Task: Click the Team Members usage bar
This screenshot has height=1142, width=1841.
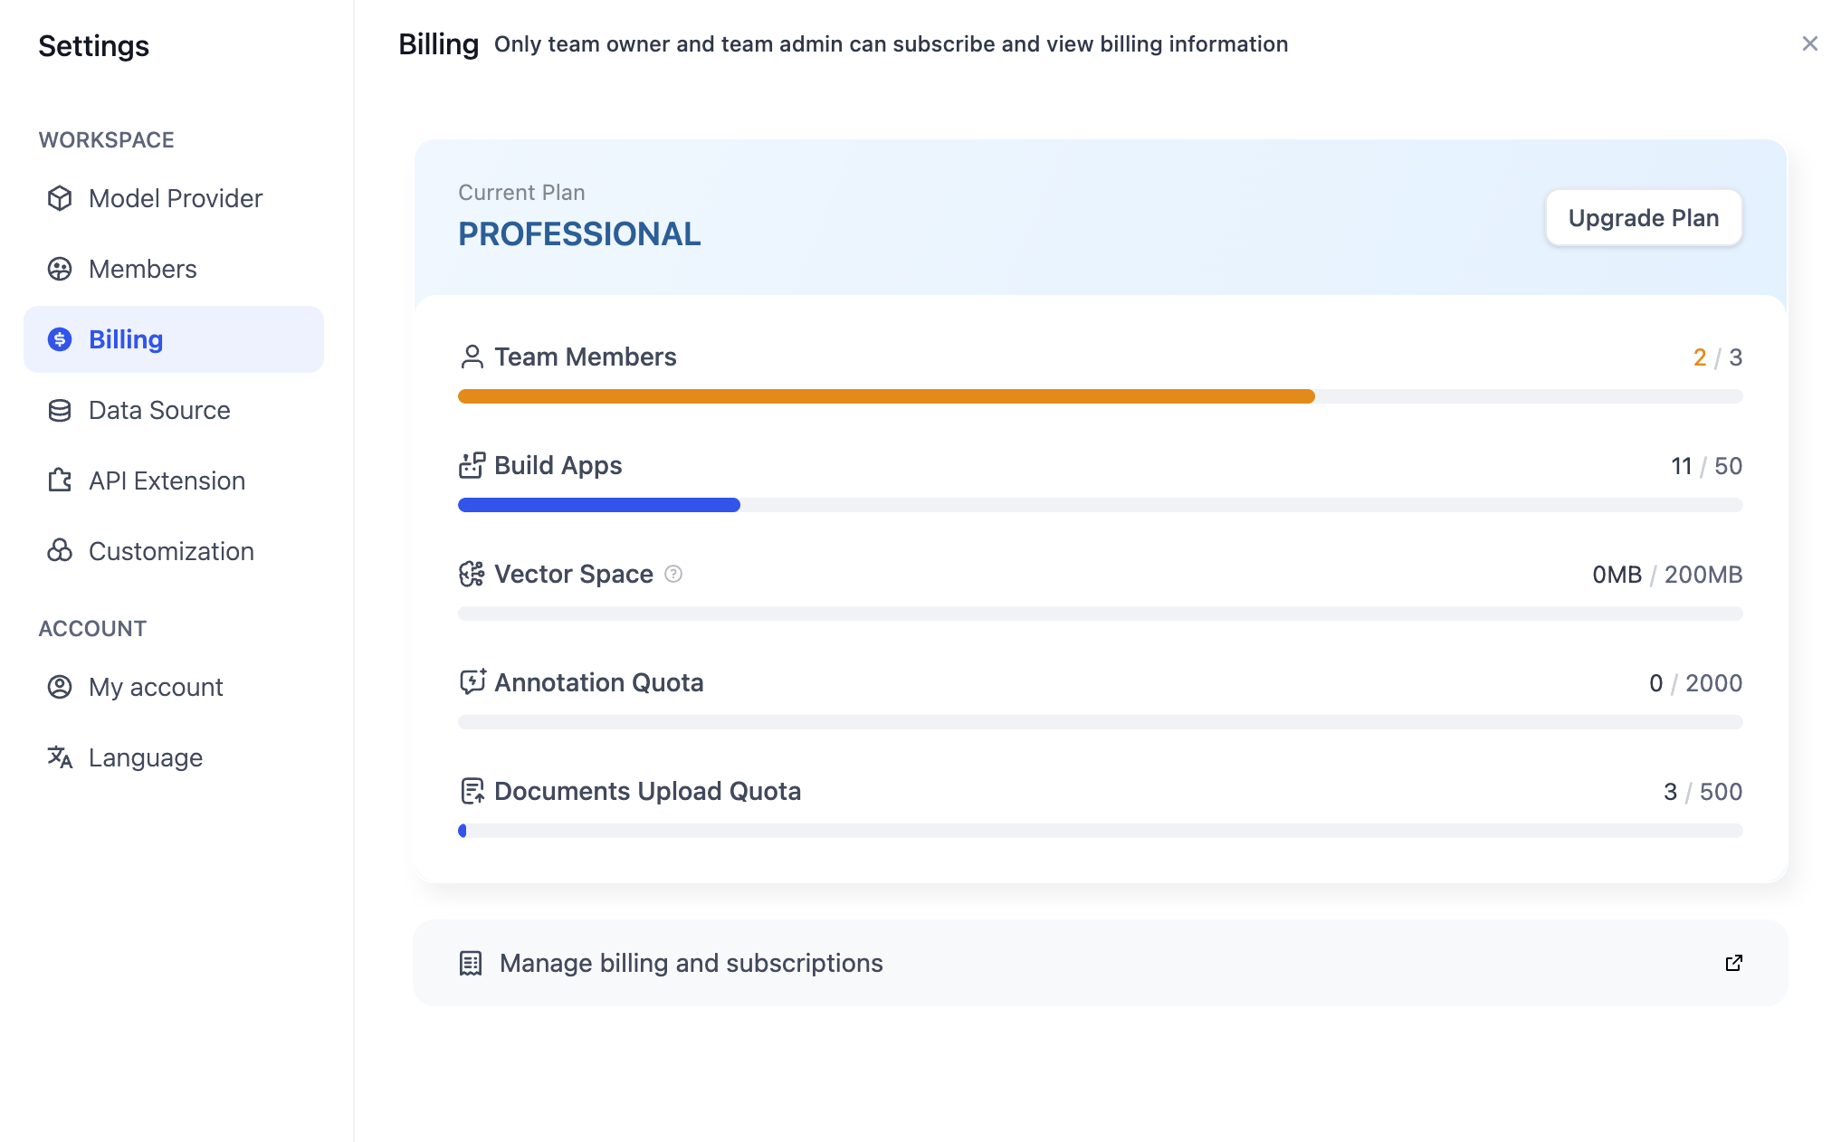Action: click(1100, 396)
